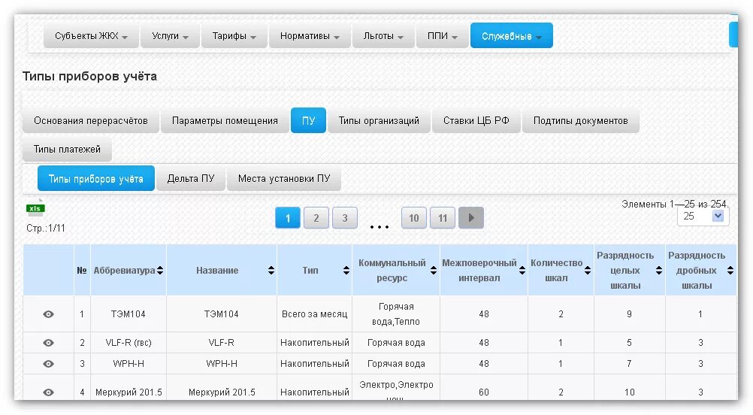The width and height of the screenshot is (753, 415).
Task: Go to page 2
Action: coord(316,218)
